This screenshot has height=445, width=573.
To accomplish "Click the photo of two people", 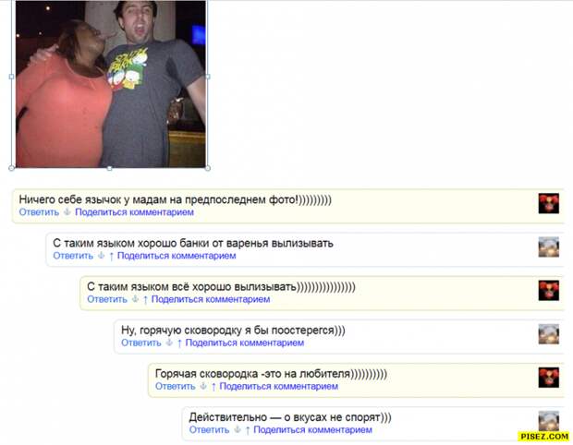I will (110, 84).
